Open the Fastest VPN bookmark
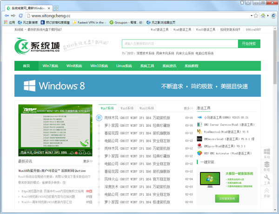The height and width of the screenshot is (214, 279). (x=88, y=22)
